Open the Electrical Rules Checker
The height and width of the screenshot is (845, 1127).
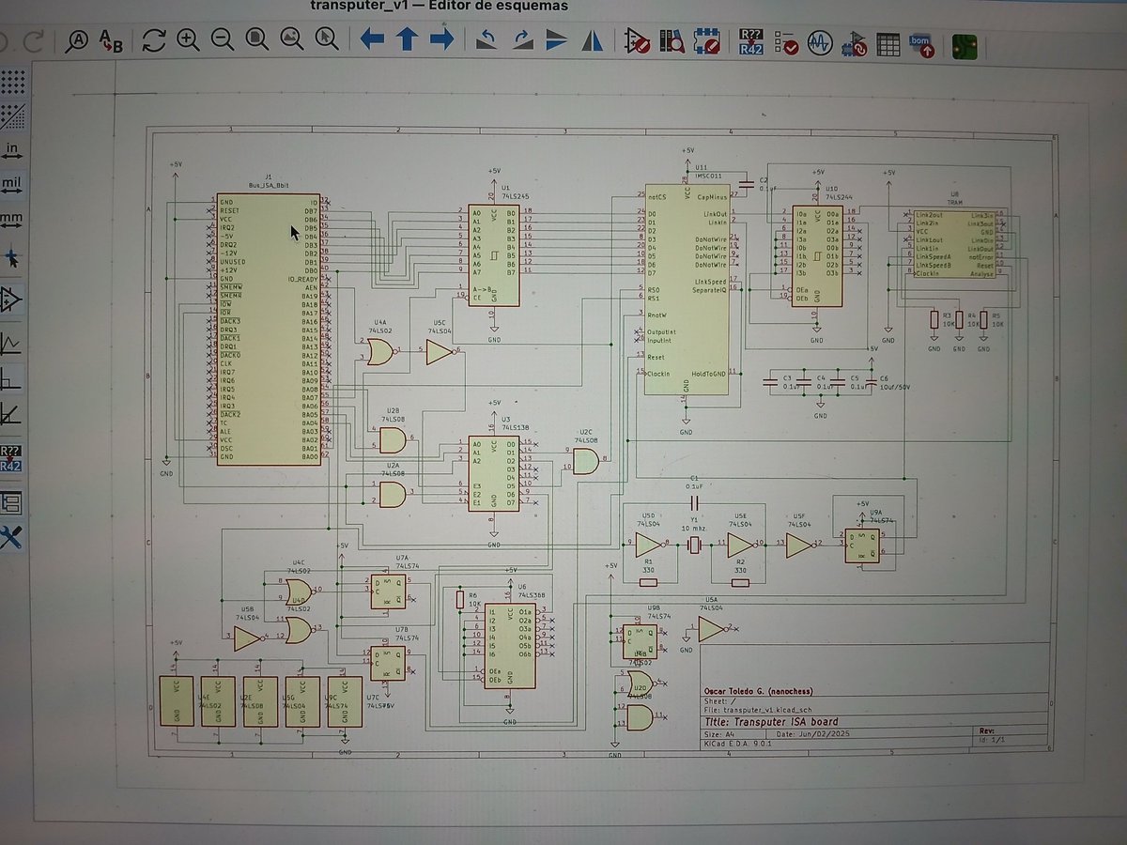tap(784, 41)
